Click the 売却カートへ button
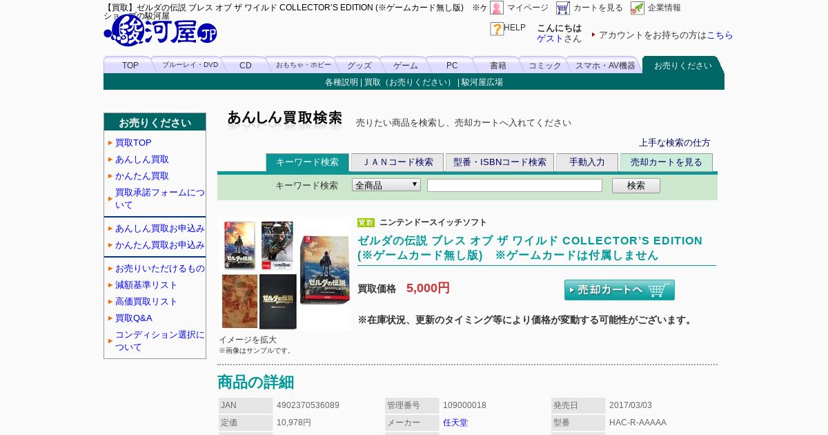The image size is (828, 435). pos(620,290)
